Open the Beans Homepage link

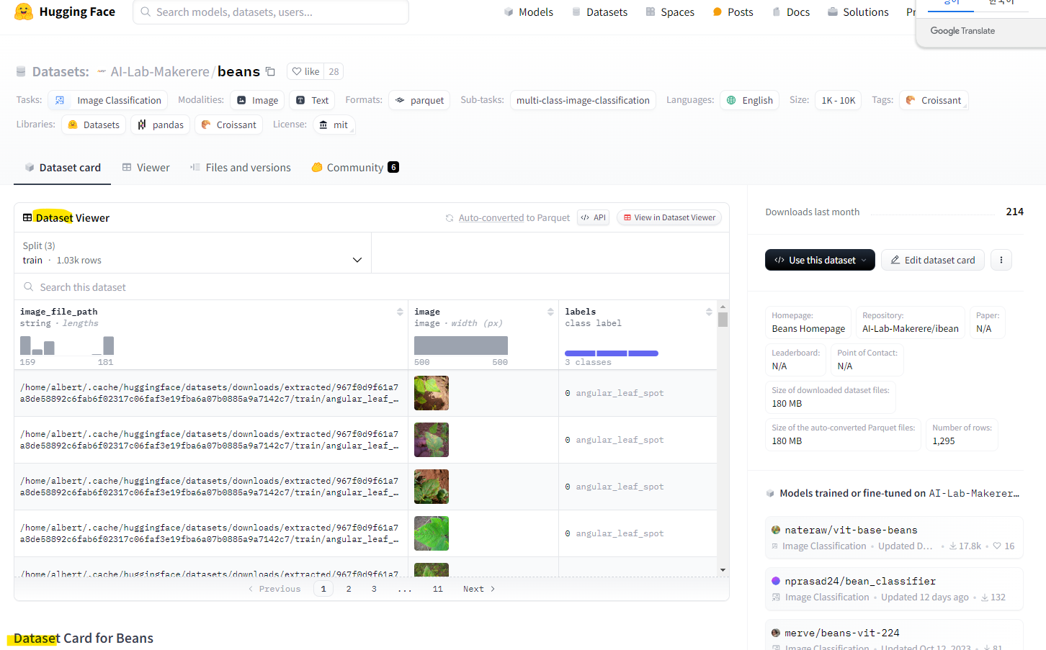tap(808, 328)
